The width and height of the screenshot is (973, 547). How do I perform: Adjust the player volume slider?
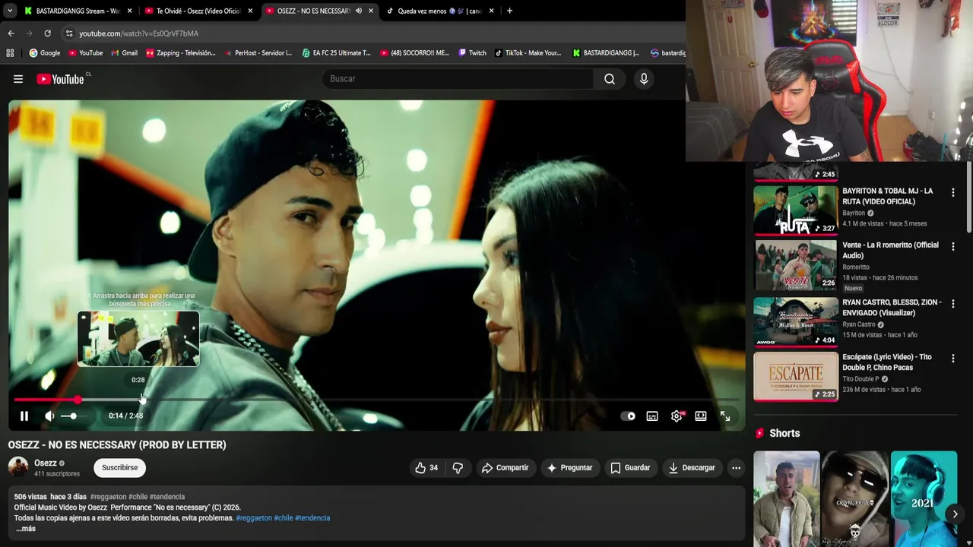[x=72, y=416]
